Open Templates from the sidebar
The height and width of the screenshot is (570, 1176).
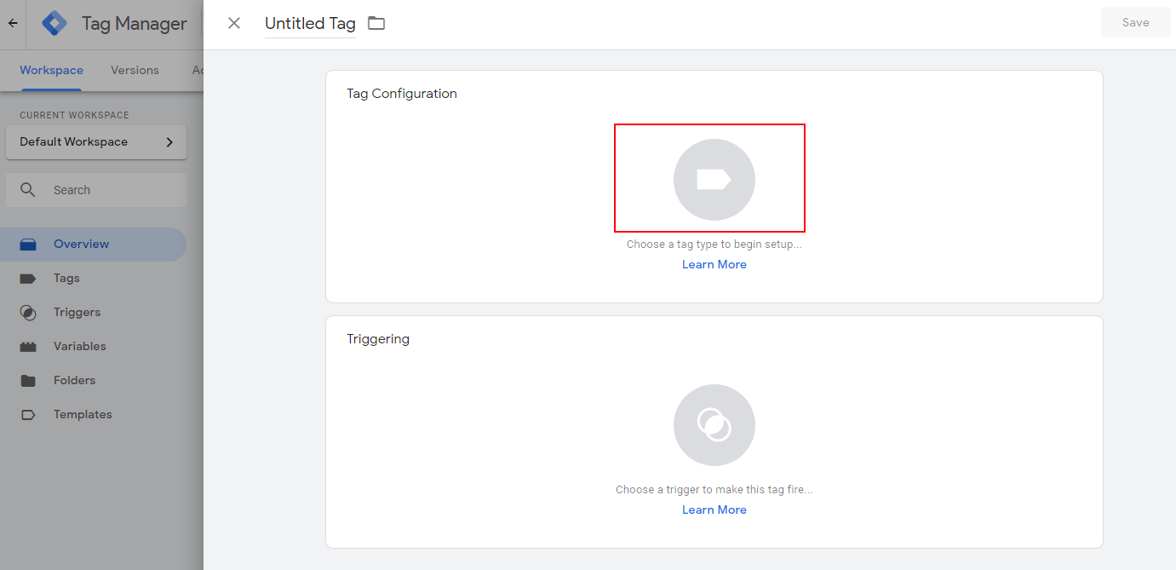[83, 414]
